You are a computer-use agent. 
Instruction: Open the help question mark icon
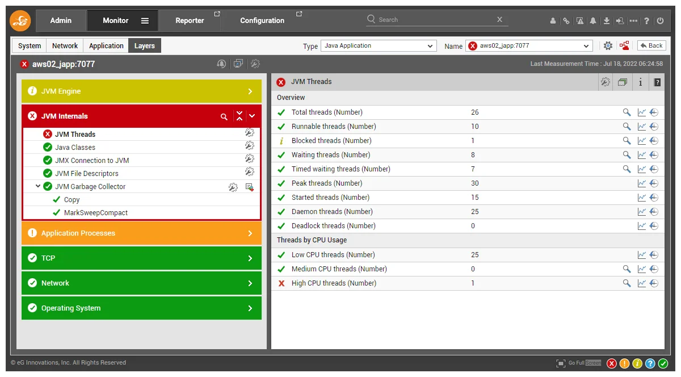click(x=646, y=21)
